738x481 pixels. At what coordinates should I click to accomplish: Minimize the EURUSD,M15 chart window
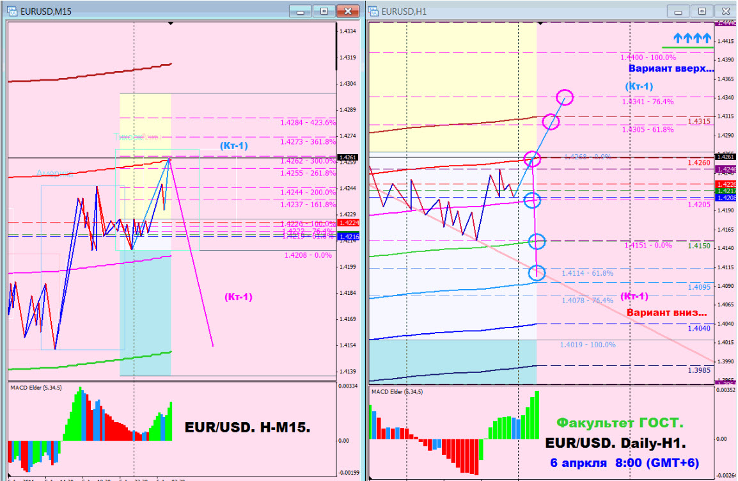[x=301, y=11]
